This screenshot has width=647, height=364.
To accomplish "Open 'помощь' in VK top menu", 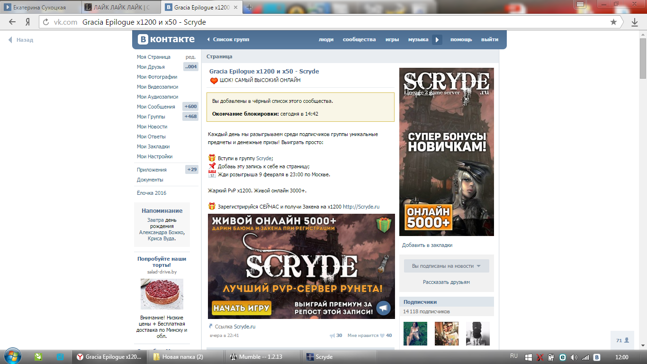I will coord(461,40).
